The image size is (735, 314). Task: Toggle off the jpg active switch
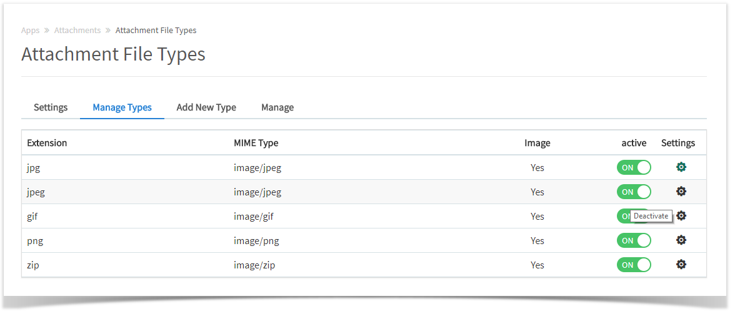pos(634,167)
